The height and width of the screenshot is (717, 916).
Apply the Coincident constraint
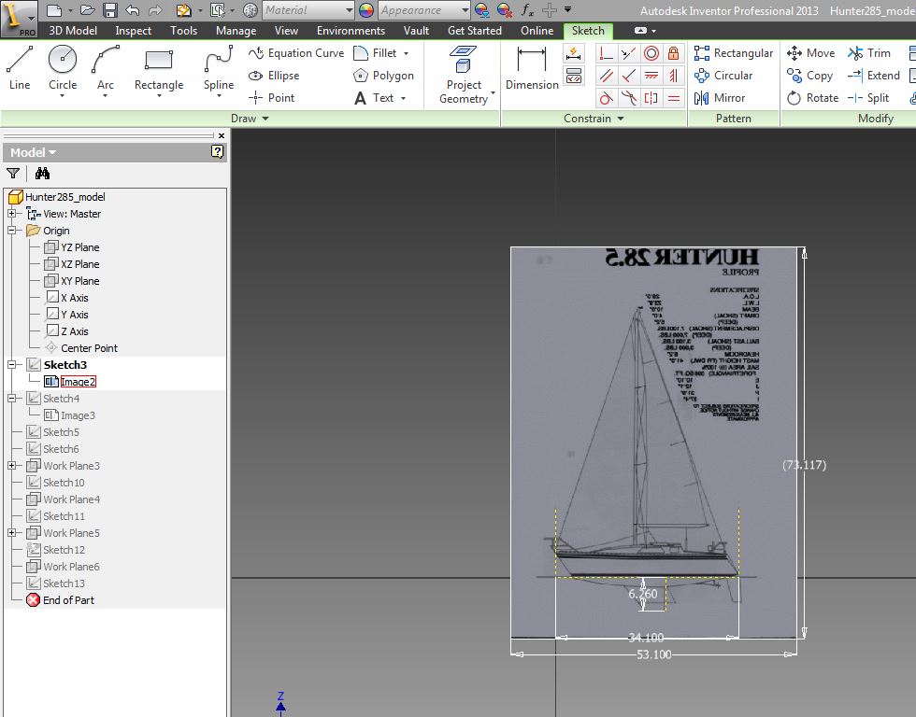pyautogui.click(x=606, y=53)
